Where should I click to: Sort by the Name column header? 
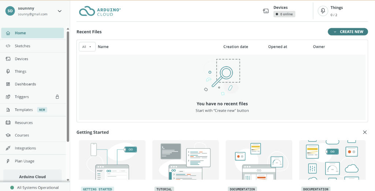tap(103, 47)
